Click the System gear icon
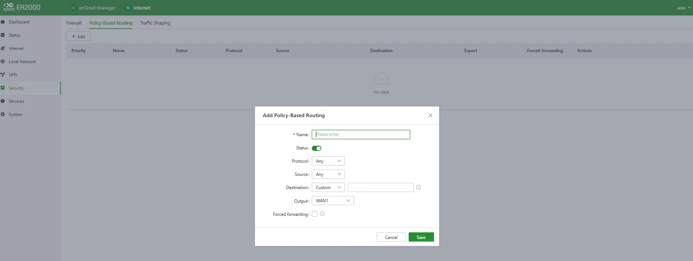693x261 pixels. click(x=3, y=115)
